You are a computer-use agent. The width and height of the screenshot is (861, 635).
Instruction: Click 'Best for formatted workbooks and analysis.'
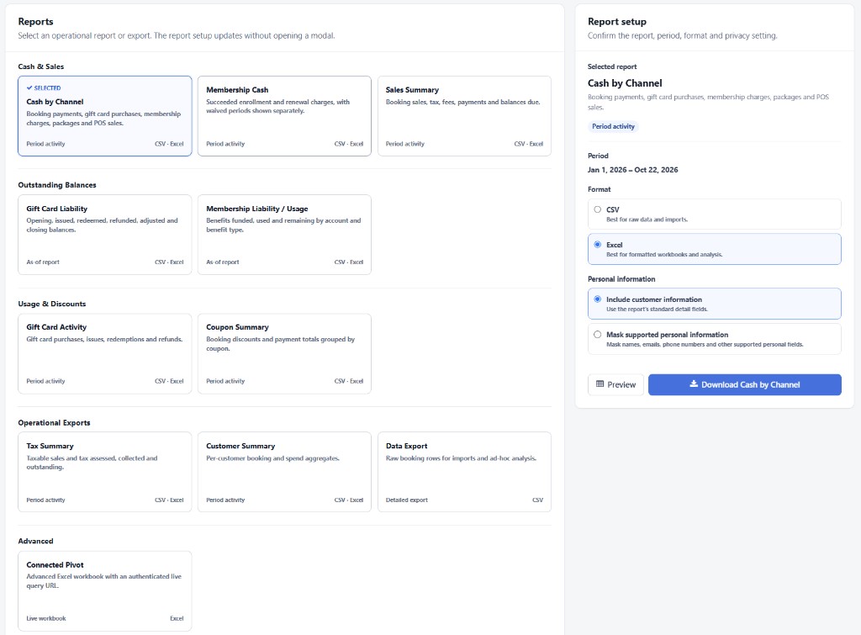pos(664,254)
